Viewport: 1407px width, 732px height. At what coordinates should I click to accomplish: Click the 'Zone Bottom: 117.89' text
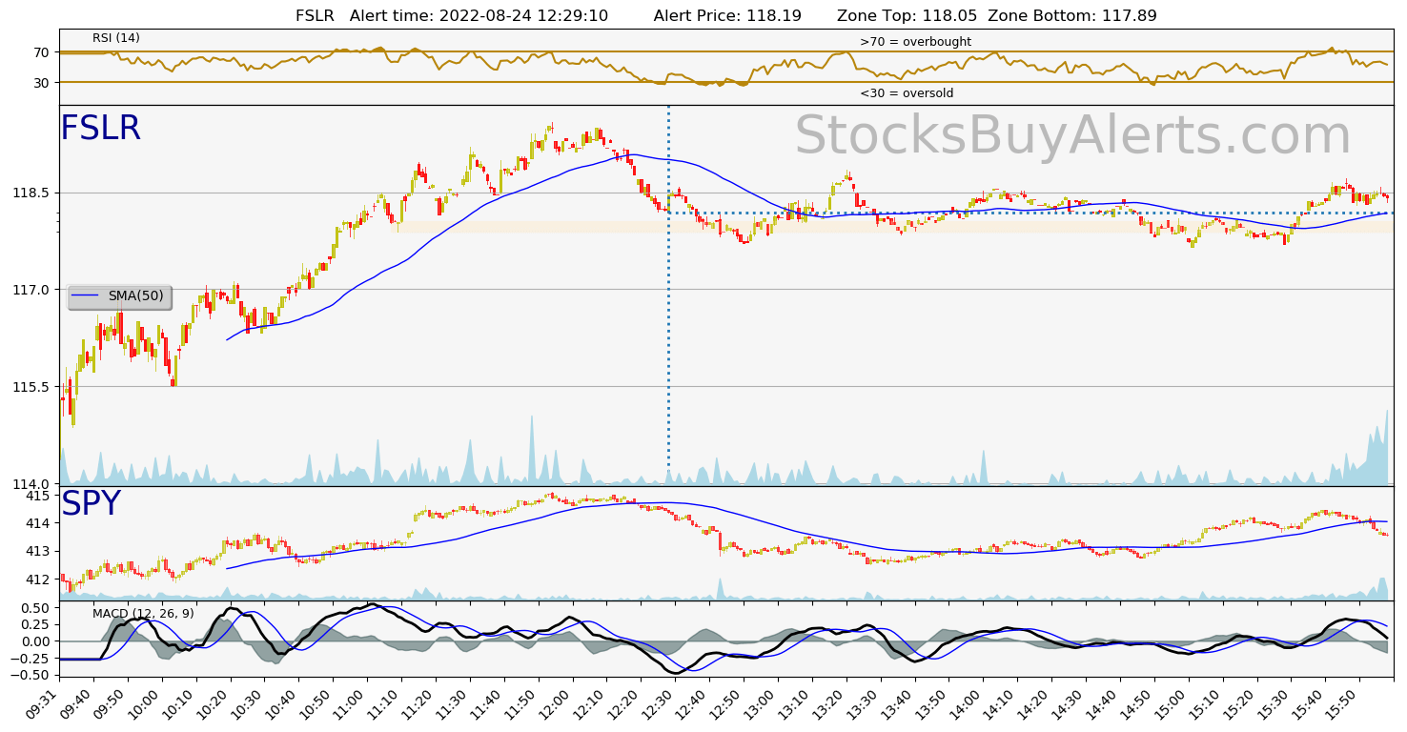[x=1072, y=16]
